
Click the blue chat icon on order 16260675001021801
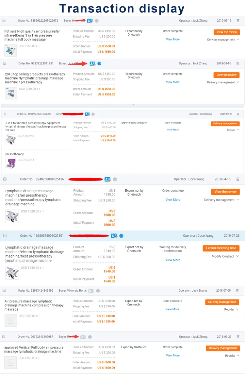pos(121,236)
